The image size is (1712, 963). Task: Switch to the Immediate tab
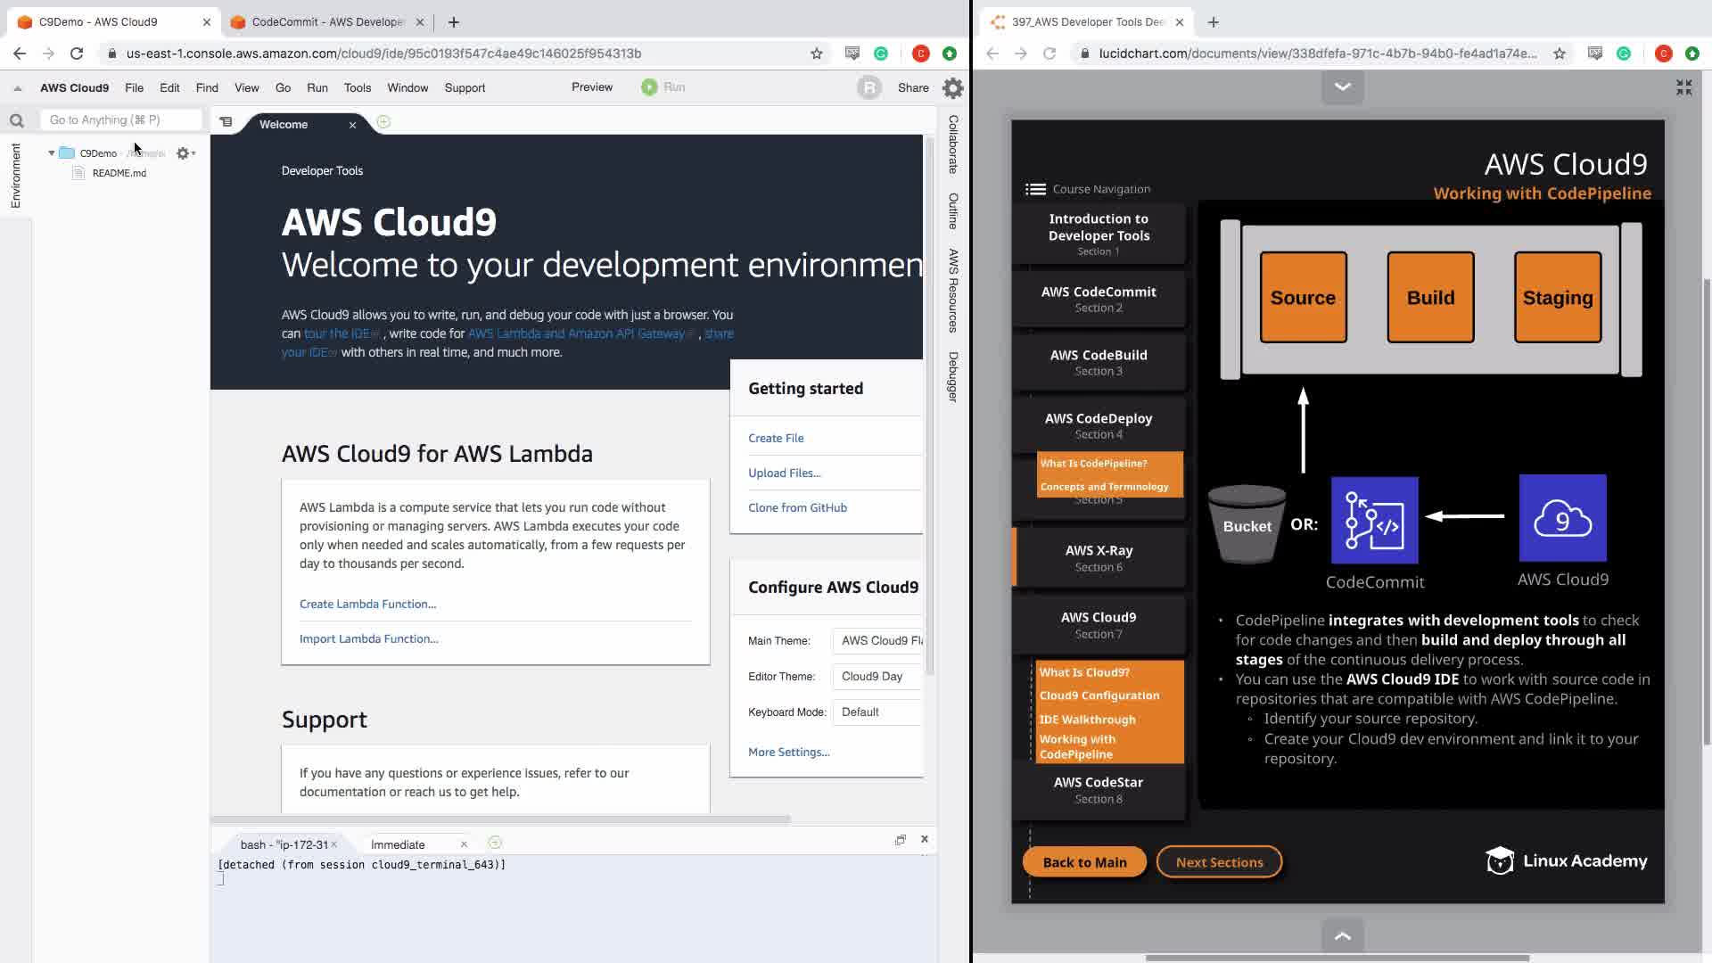(x=398, y=844)
